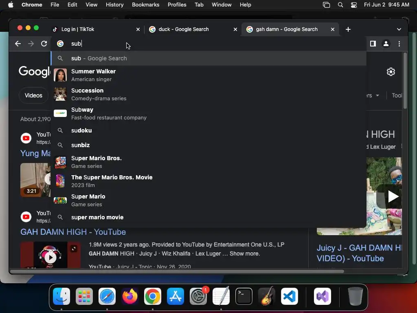Select Succession suggestion

[209, 94]
